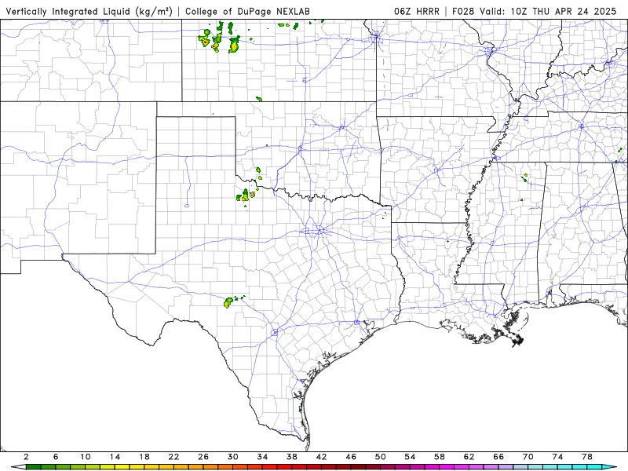Viewport: 628px width, 471px height.
Task: Click the 'F028 Valid: 10Z THU APR 24 2025' text
Action: (535, 11)
